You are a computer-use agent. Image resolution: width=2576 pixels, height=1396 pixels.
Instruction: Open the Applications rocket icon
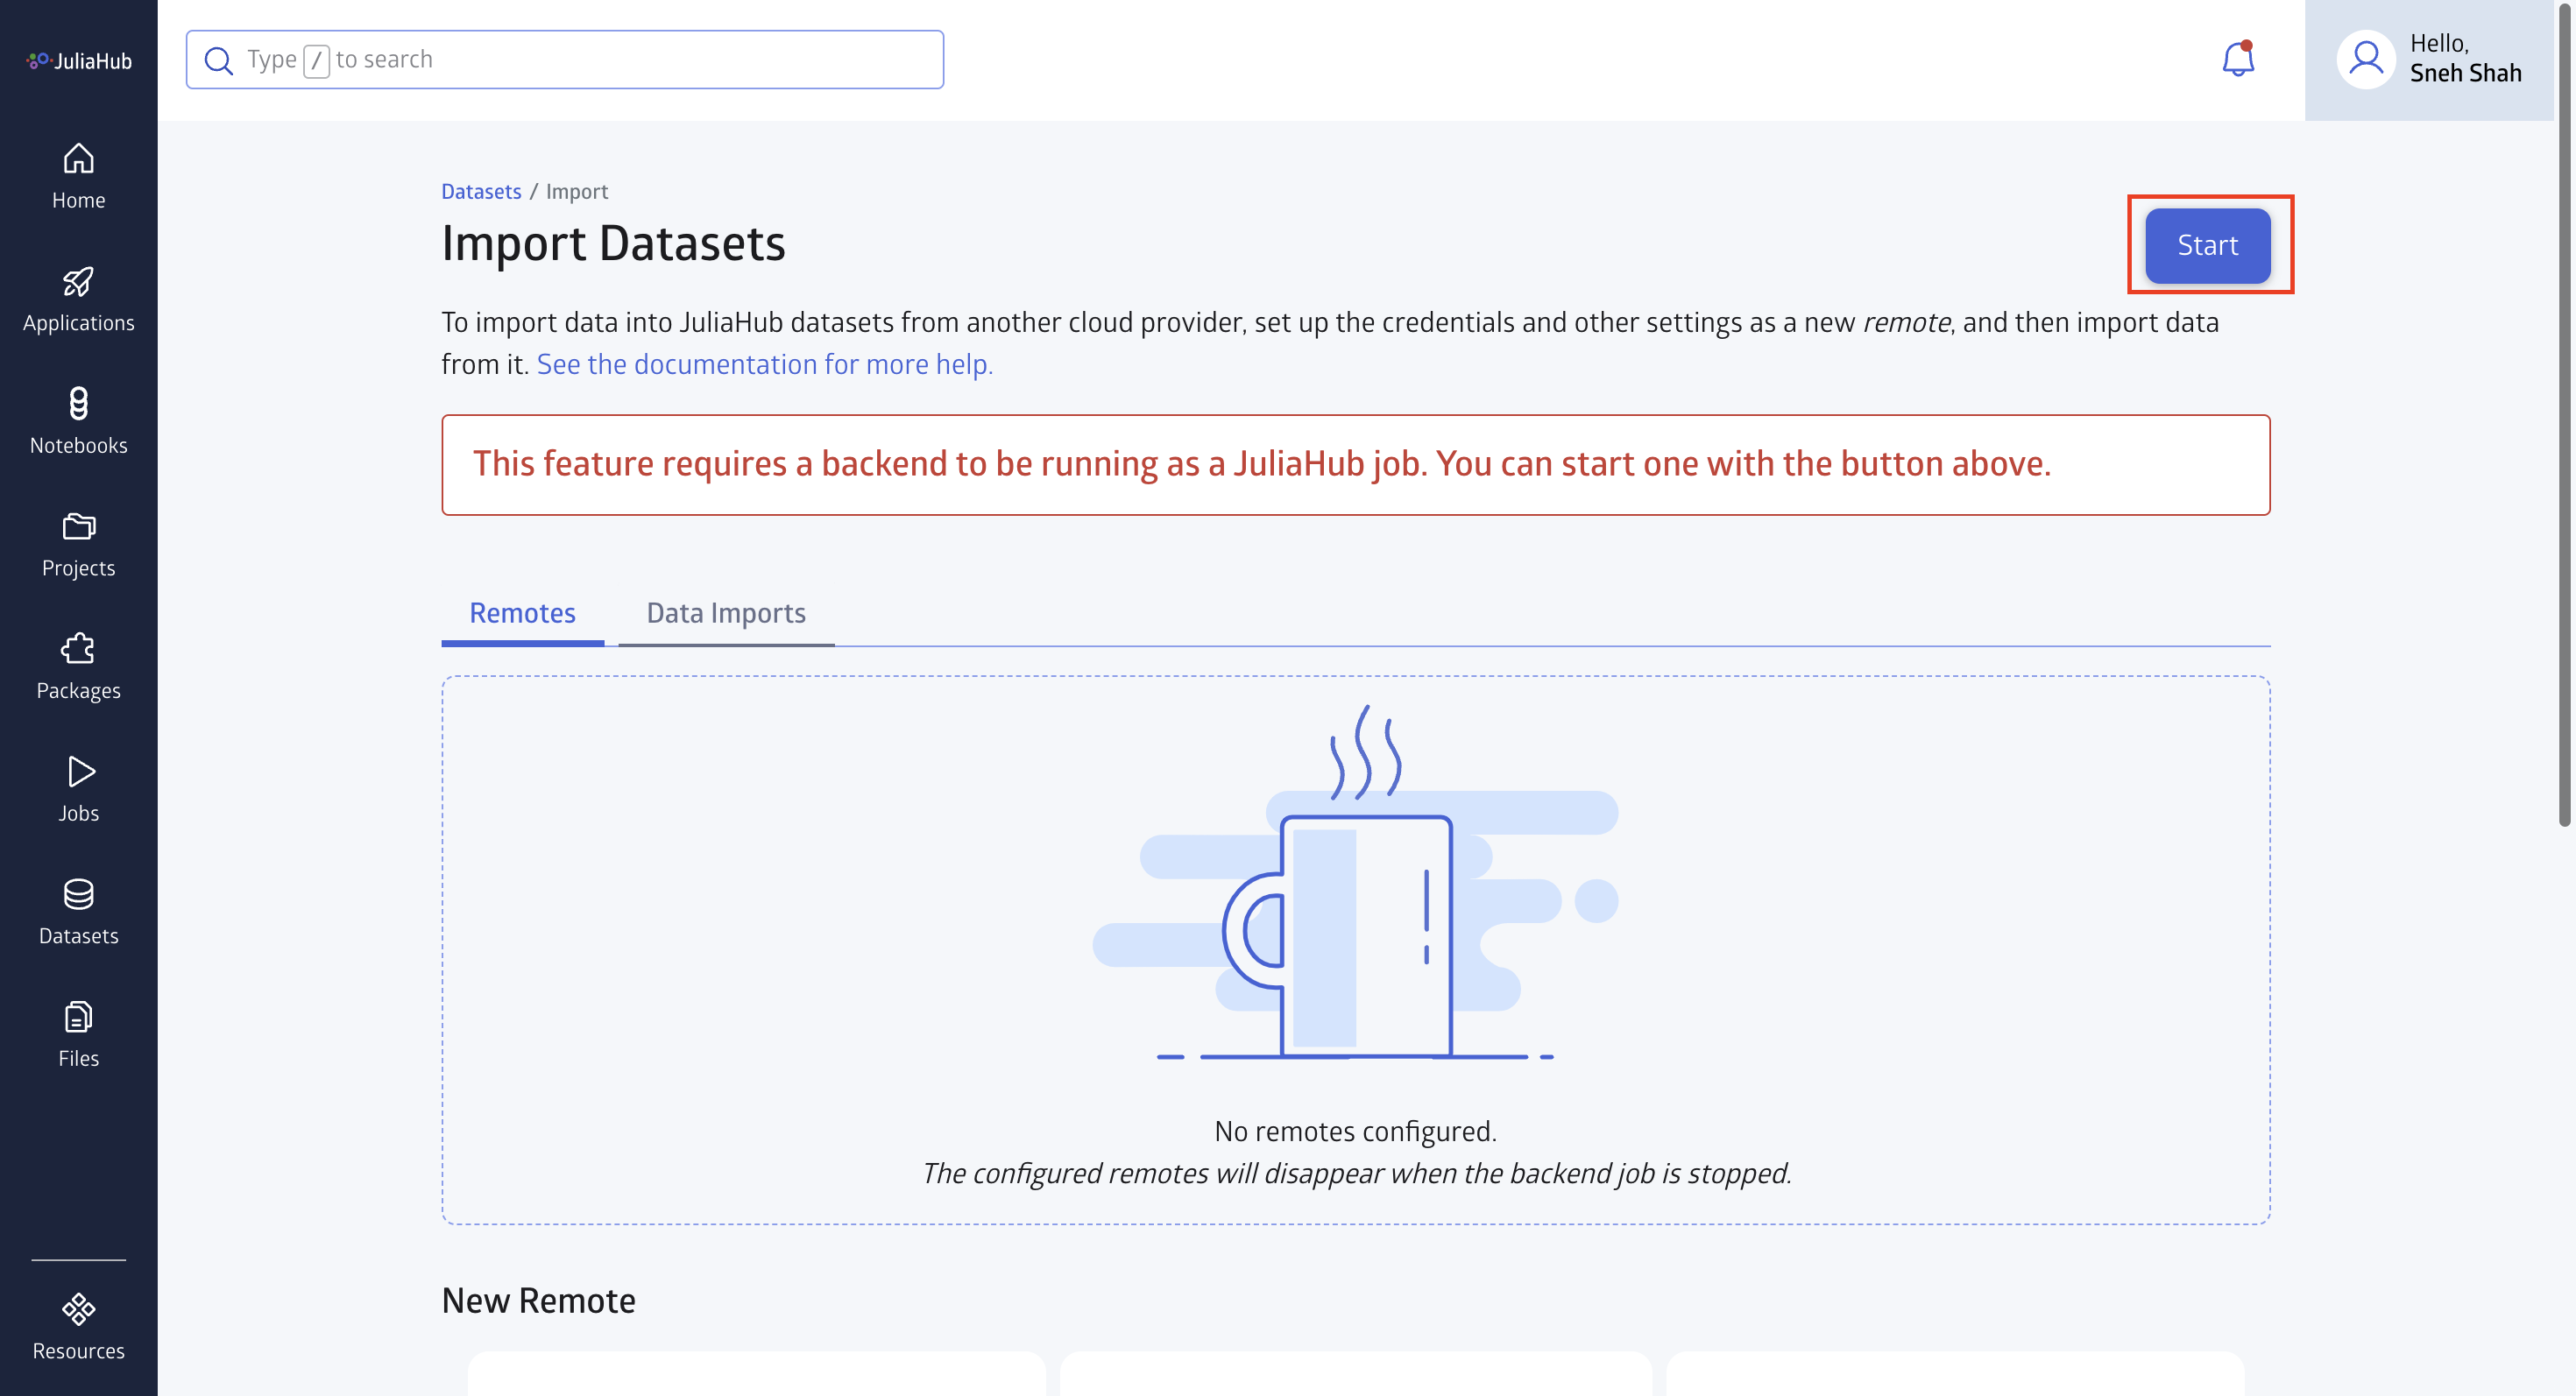point(78,282)
